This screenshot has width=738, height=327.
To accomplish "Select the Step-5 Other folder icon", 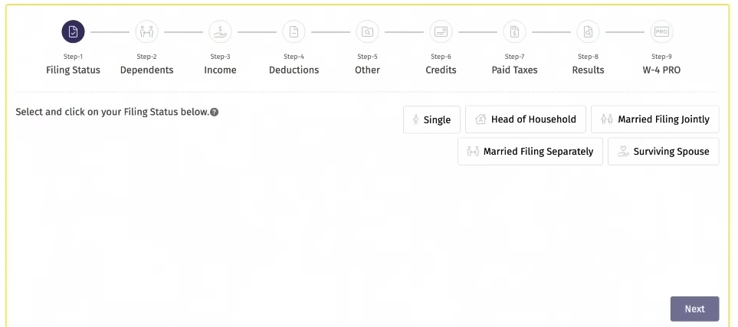I will pyautogui.click(x=367, y=32).
